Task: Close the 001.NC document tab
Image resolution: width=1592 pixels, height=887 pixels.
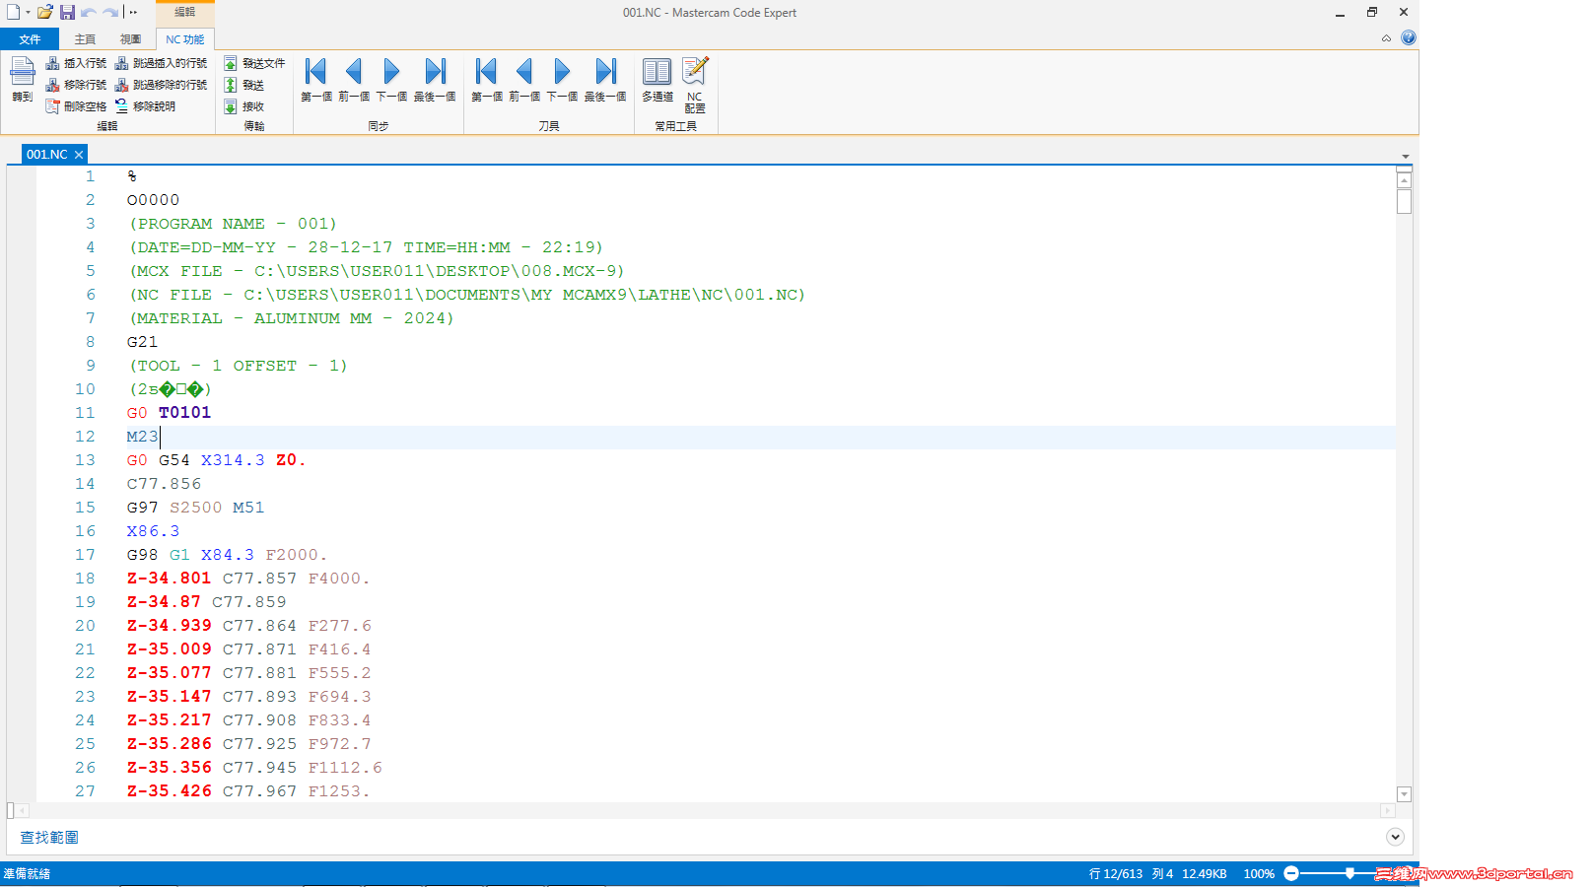Action: pos(79,155)
